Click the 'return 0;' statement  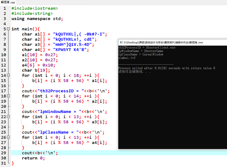click(x=33, y=158)
